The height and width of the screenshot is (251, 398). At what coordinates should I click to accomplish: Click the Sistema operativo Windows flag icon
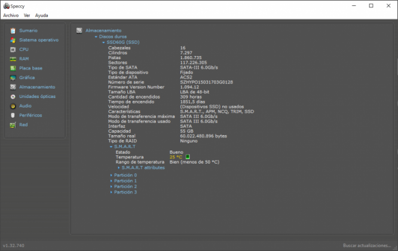13,40
